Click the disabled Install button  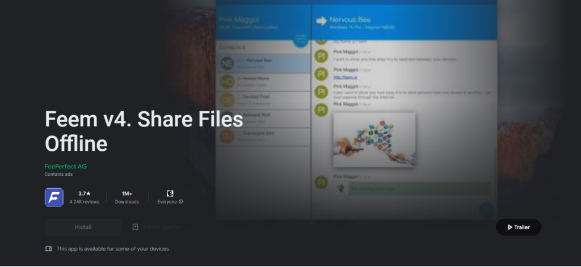(83, 227)
